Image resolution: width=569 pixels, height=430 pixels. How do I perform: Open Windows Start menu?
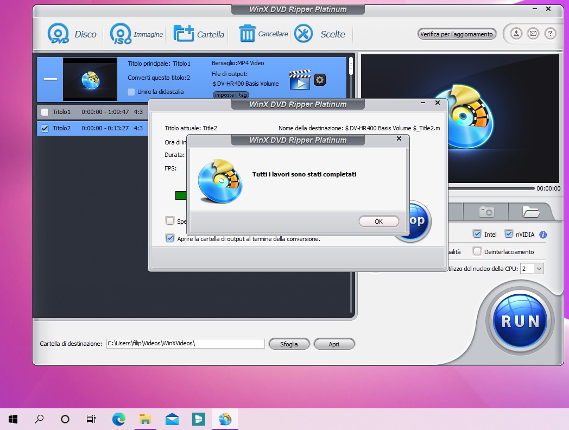coord(12,419)
